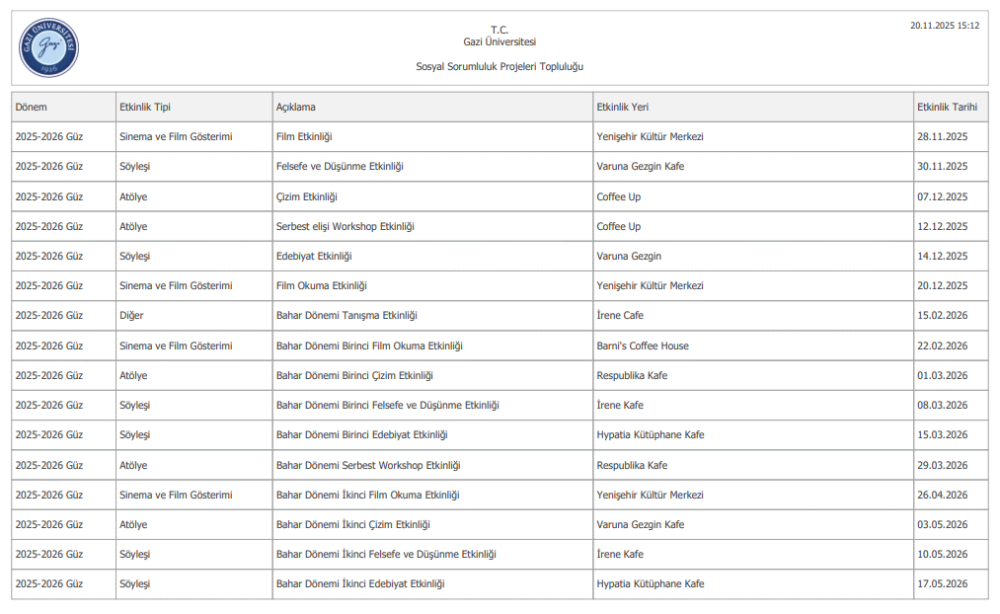
Task: Click the 17.05.2026 date cell
Action: click(x=942, y=584)
